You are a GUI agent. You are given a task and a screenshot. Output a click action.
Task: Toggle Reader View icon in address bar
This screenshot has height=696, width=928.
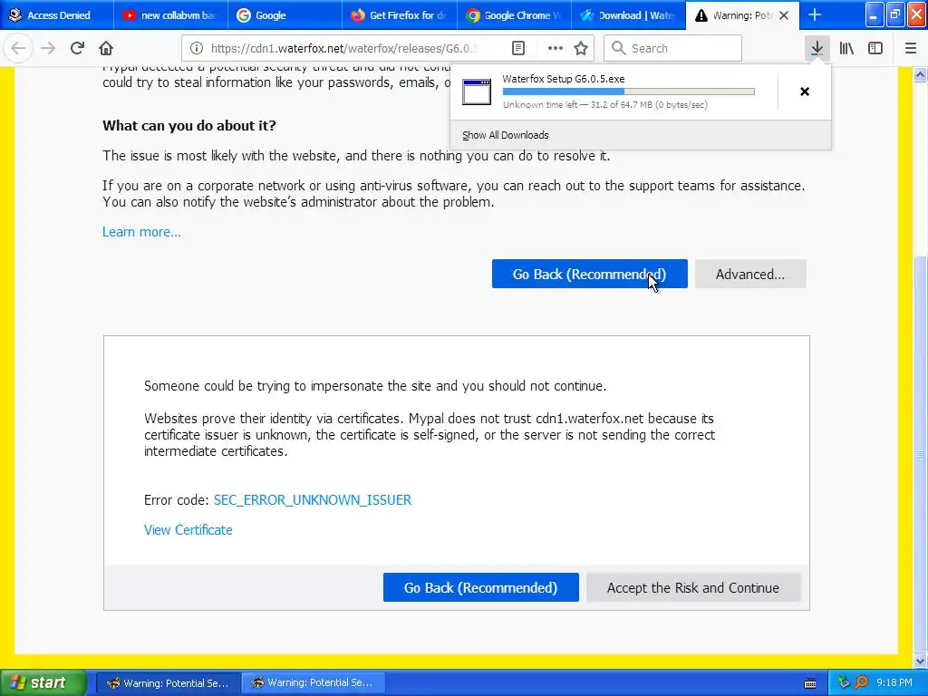pyautogui.click(x=517, y=48)
